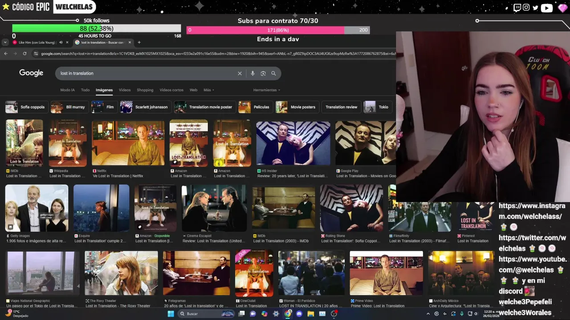
Task: Filter images by Movie posters chip
Action: pos(296,107)
